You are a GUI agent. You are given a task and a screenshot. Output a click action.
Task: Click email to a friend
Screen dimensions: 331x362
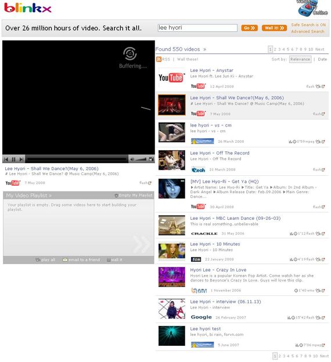click(x=81, y=260)
